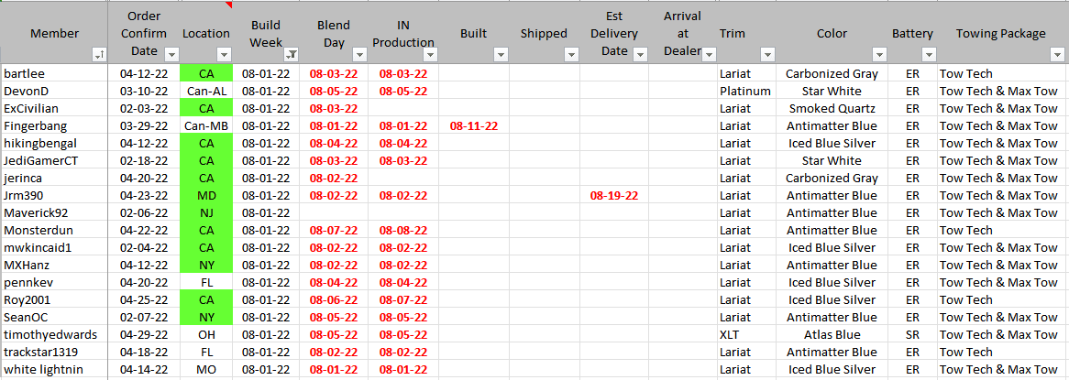Expand the Color column filter dropdown
This screenshot has height=380, width=1069.
coord(878,55)
